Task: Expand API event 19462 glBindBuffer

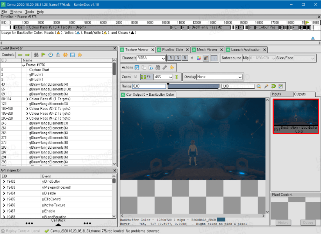Action: tap(4, 182)
